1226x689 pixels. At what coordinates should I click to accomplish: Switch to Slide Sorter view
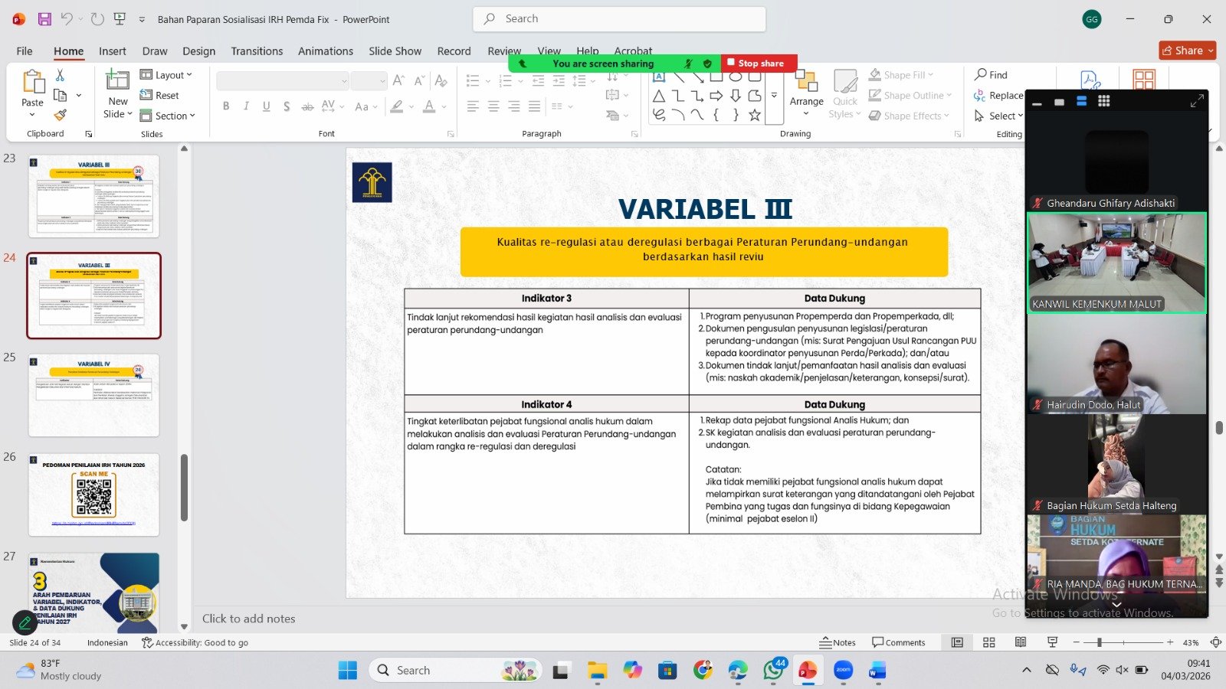click(989, 642)
